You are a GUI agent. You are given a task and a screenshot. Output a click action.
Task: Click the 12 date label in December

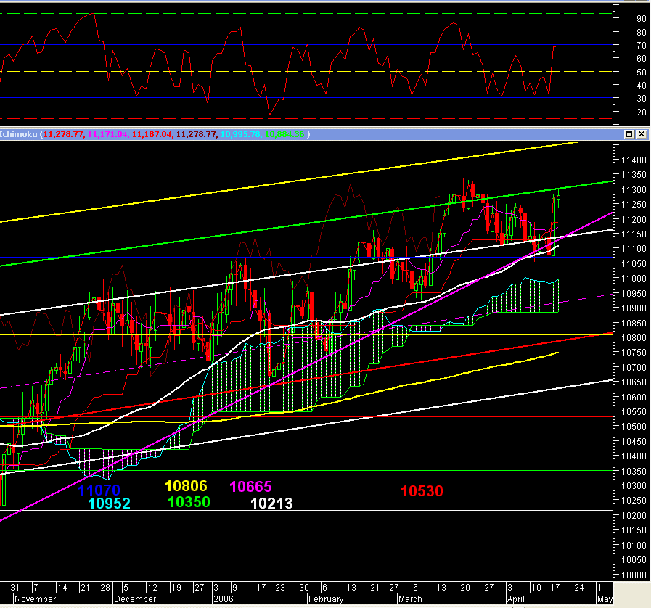click(x=152, y=588)
